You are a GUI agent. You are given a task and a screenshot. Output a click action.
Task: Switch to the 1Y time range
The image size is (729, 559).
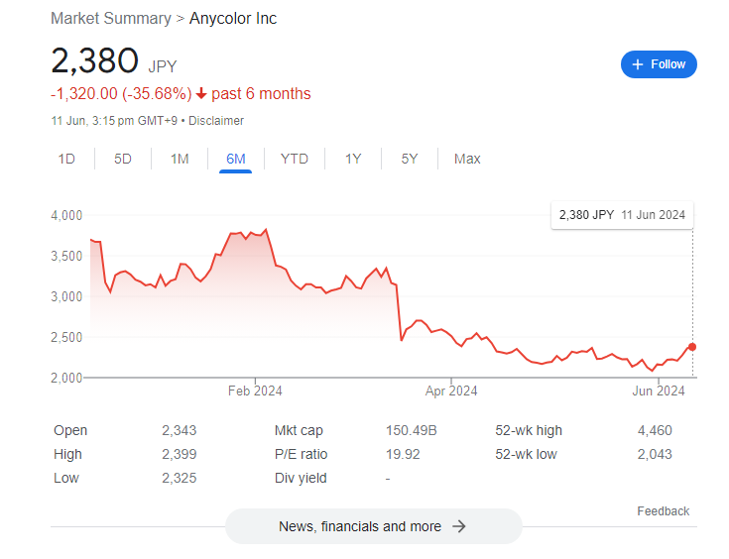pos(353,159)
